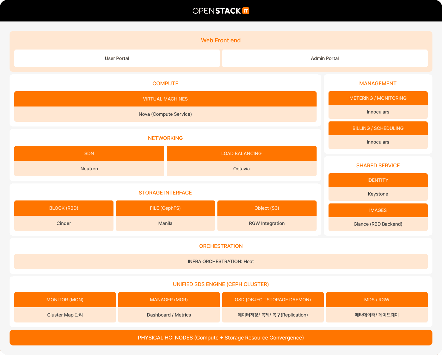Click the Dashboard / Metrics box
Viewport: 442px width, 355px height.
point(169,315)
